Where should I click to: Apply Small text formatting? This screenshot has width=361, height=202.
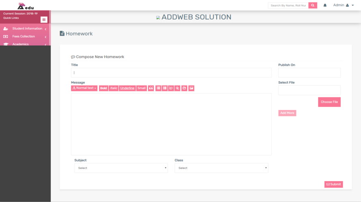[x=142, y=88]
